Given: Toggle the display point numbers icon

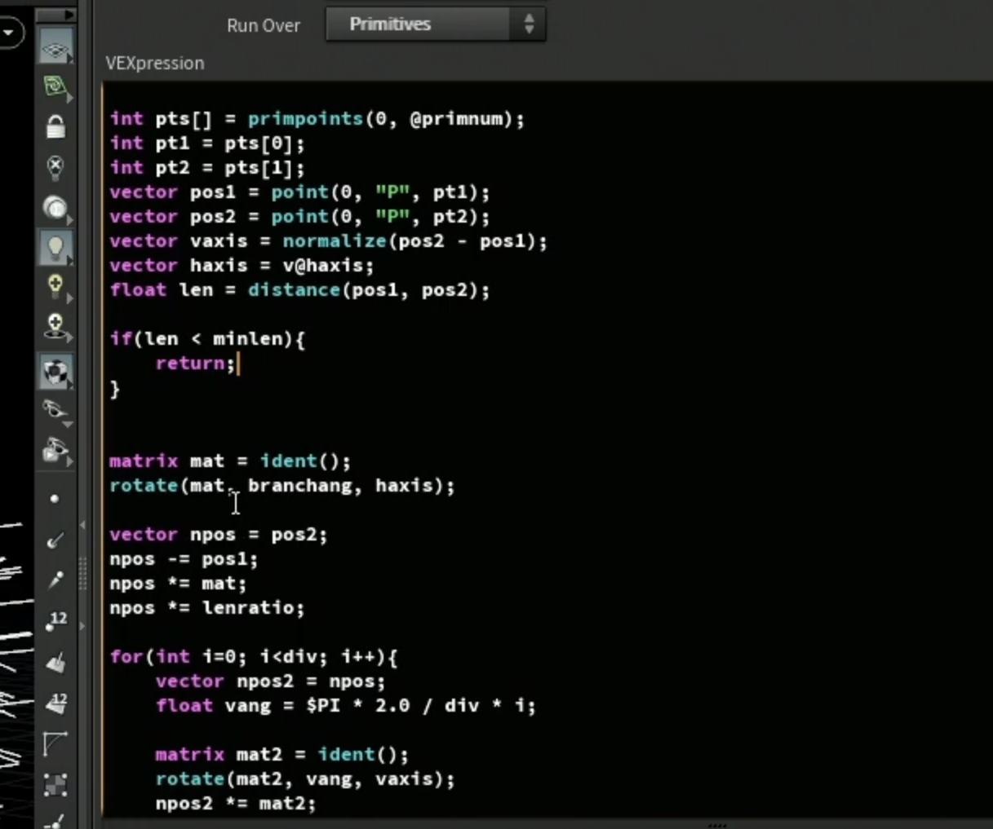Looking at the screenshot, I should click(56, 621).
